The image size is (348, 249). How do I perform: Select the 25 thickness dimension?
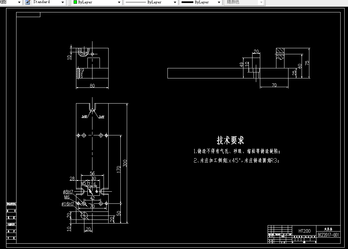click(x=294, y=73)
